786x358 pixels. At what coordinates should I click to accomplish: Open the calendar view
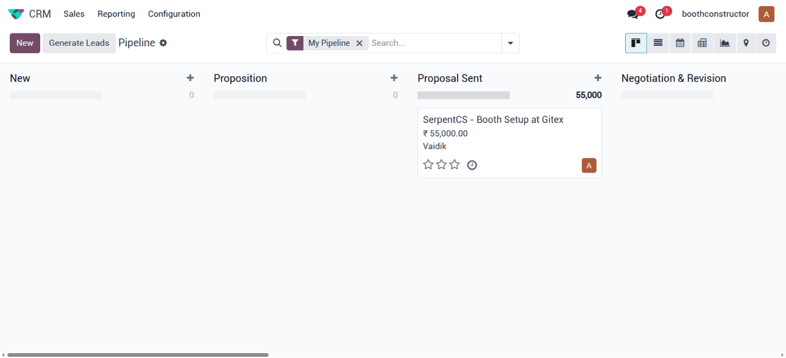[680, 43]
